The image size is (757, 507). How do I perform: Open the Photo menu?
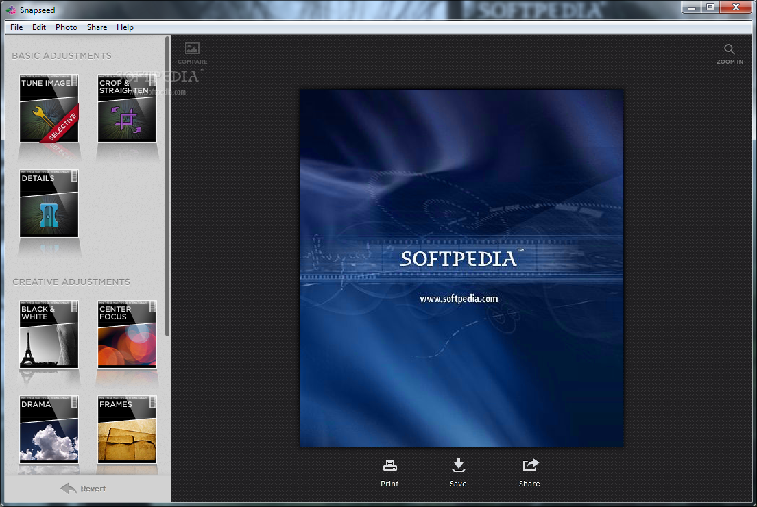[x=66, y=27]
